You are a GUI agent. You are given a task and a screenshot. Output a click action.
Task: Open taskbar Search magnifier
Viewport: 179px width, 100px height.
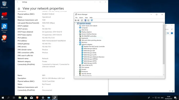8,98
